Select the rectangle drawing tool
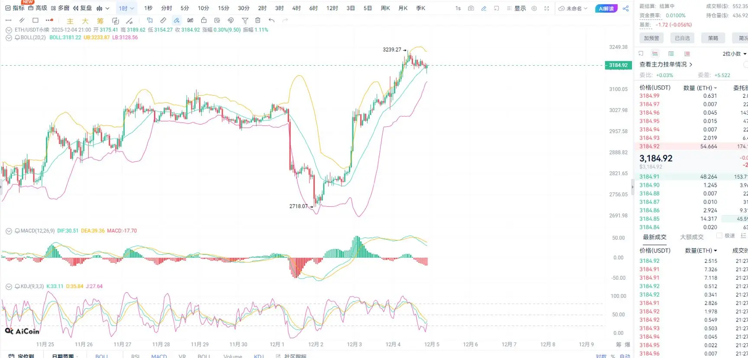Viewport: 748px width, 358px height. coord(35,20)
